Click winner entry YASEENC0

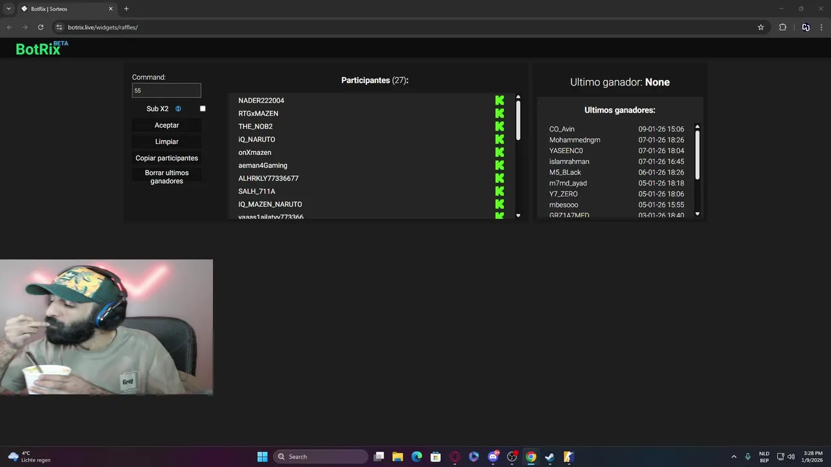point(566,150)
